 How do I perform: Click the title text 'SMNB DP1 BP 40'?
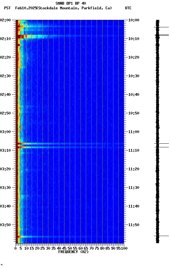[71, 3]
